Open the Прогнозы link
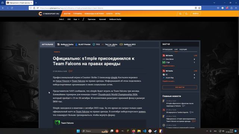The height and width of the screenshot is (134, 239). pyautogui.click(x=91, y=19)
